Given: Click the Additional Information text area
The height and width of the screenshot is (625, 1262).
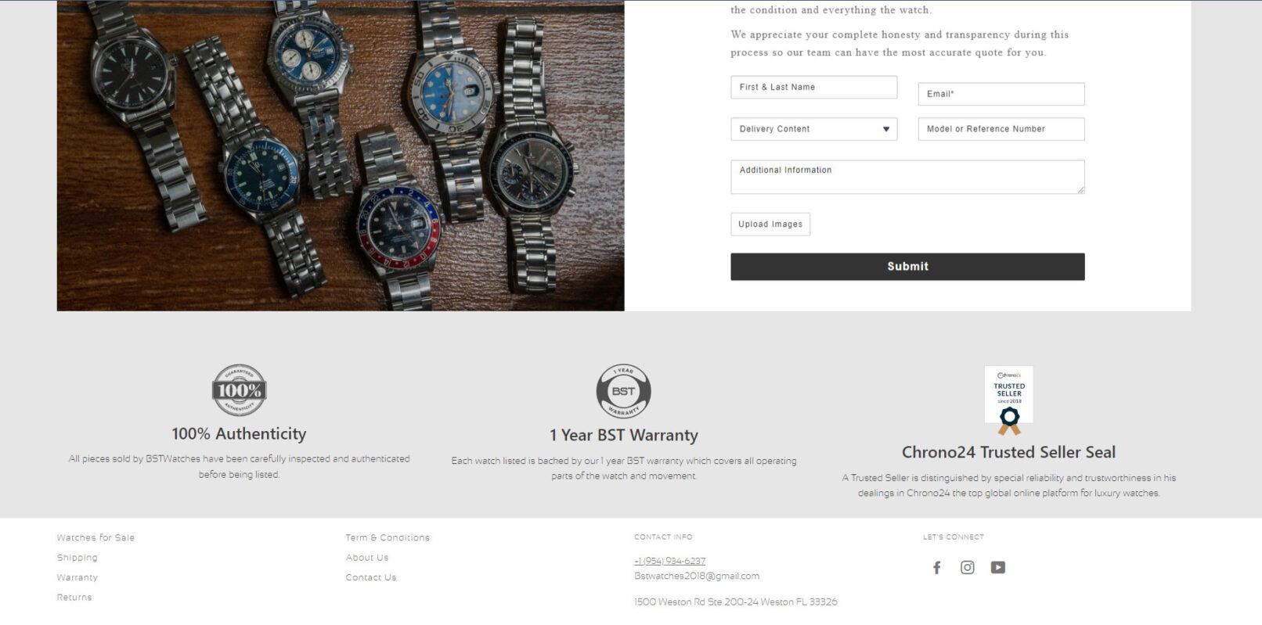Looking at the screenshot, I should point(907,177).
